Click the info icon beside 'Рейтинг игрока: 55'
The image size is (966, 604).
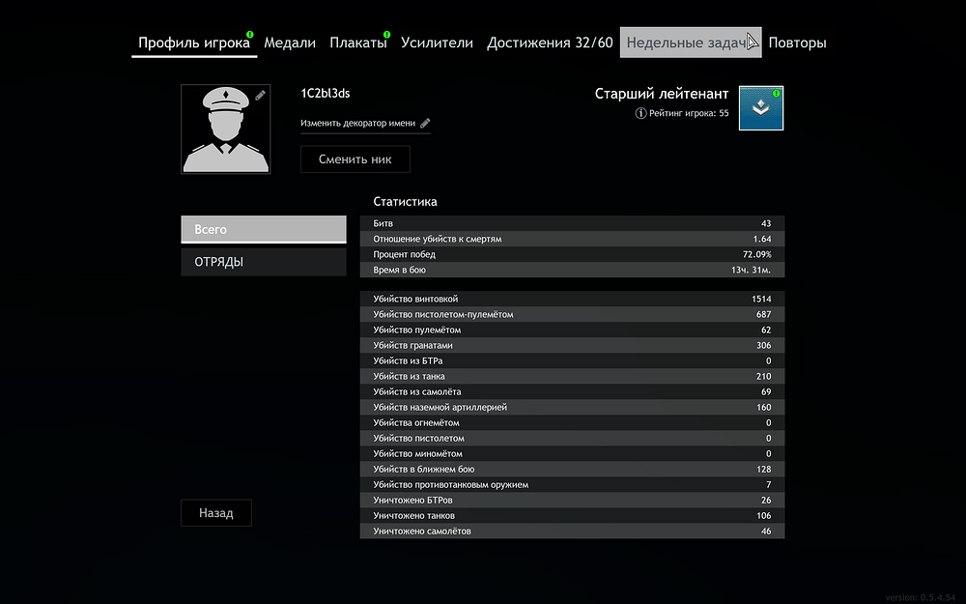tap(640, 113)
